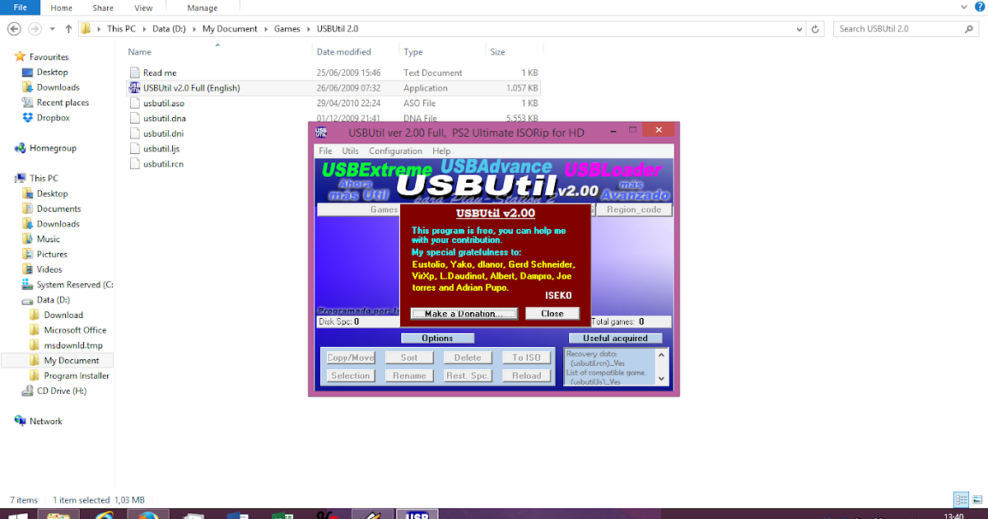The height and width of the screenshot is (519, 988).
Task: Click the Copy/Move button in Options
Action: (351, 358)
